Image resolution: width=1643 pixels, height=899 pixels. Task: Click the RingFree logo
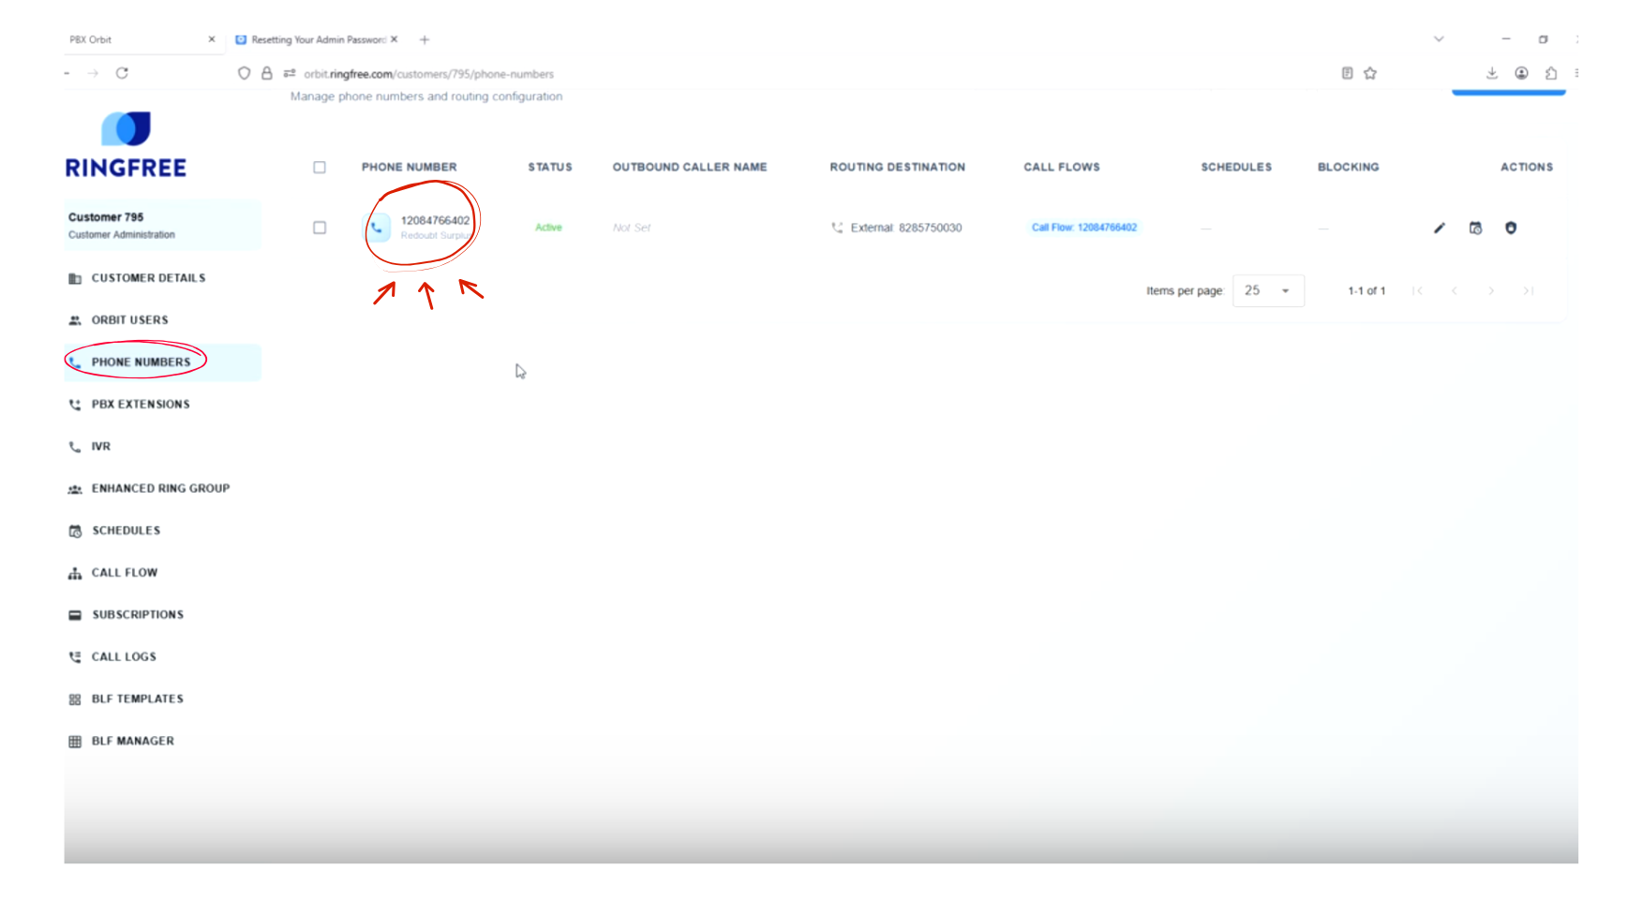(x=126, y=145)
